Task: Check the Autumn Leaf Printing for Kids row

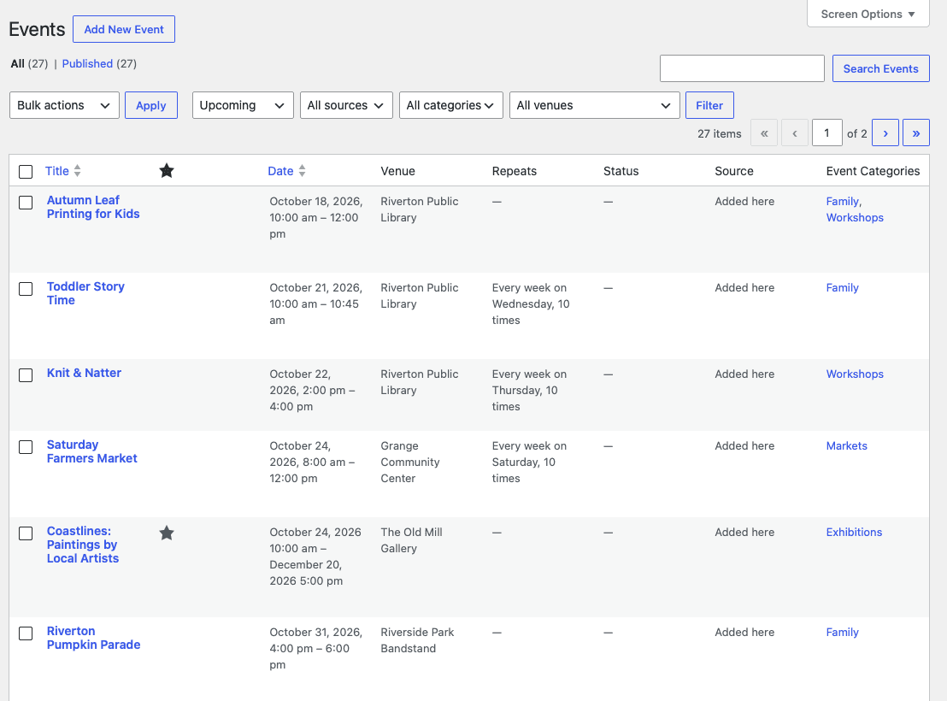Action: (x=26, y=203)
